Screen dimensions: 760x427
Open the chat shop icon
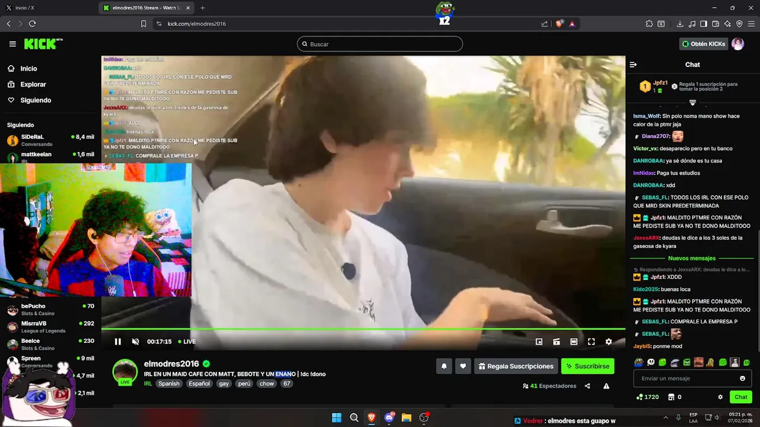tap(671, 397)
